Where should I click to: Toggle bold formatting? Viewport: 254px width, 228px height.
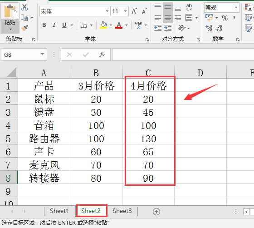point(44,25)
